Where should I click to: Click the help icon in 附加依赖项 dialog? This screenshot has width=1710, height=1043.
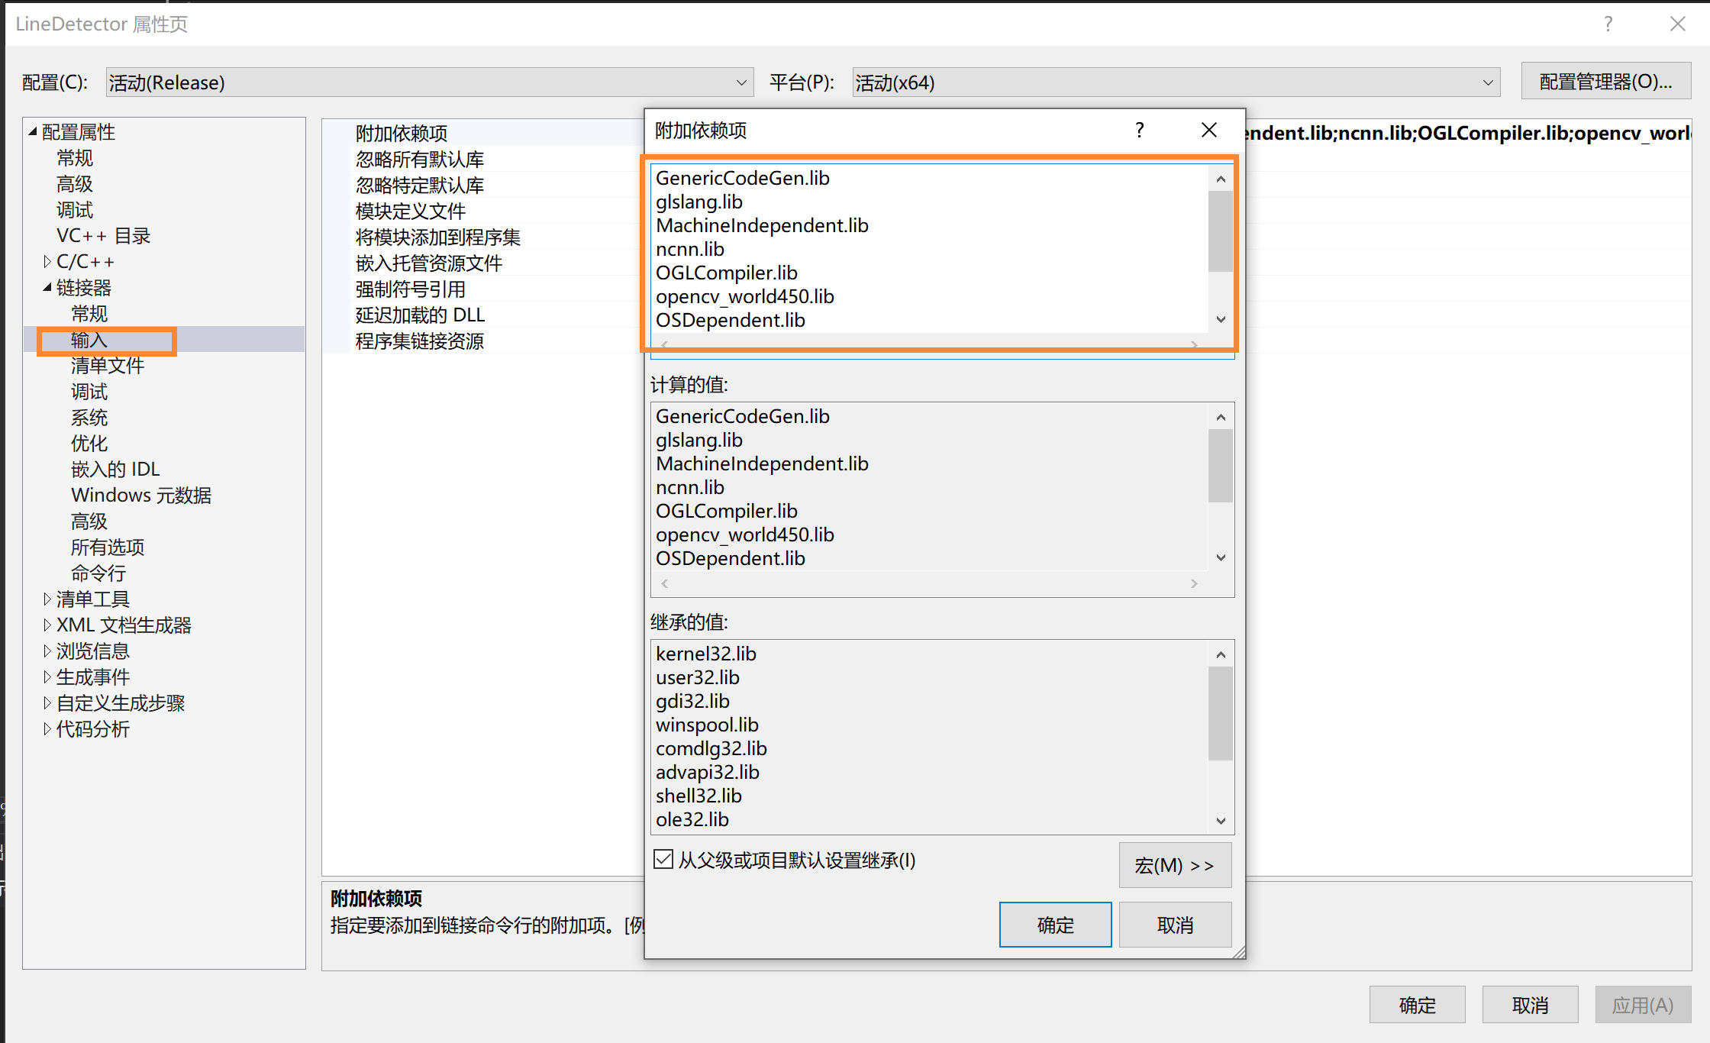[x=1140, y=130]
